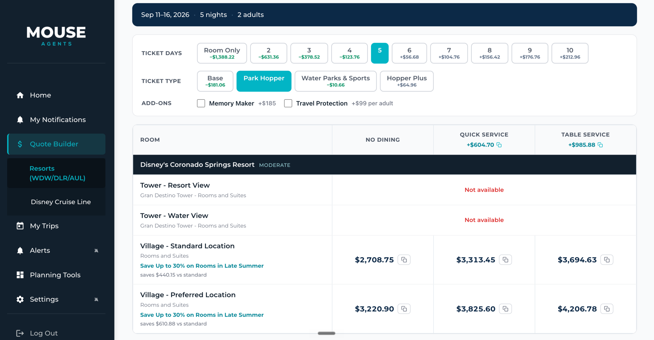Copy the $4,206.78 price
The image size is (654, 340).
(607, 309)
